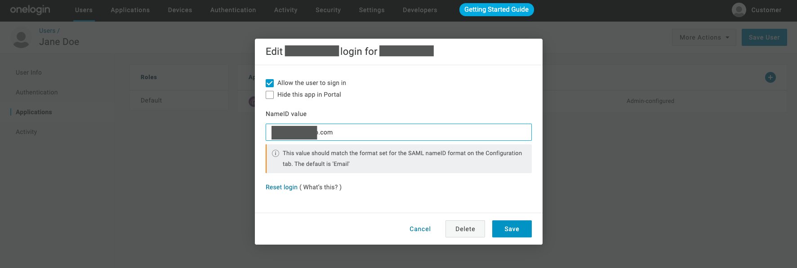Click the OneLogin logo

(30, 9)
